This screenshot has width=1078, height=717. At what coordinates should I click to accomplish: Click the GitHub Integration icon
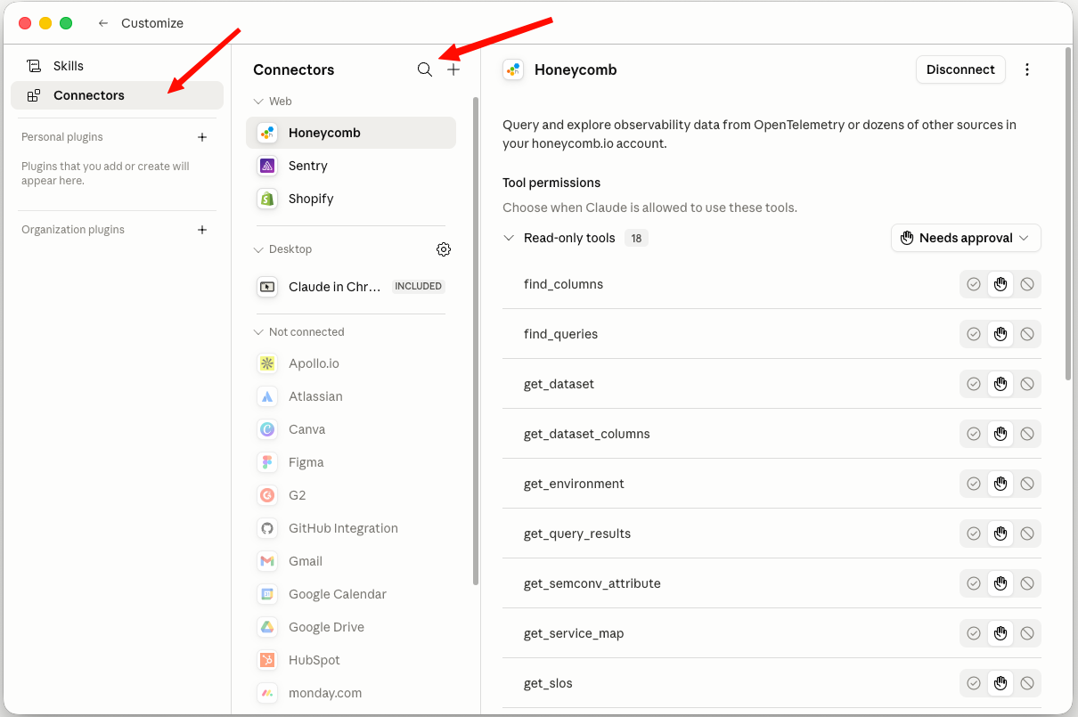pos(267,528)
